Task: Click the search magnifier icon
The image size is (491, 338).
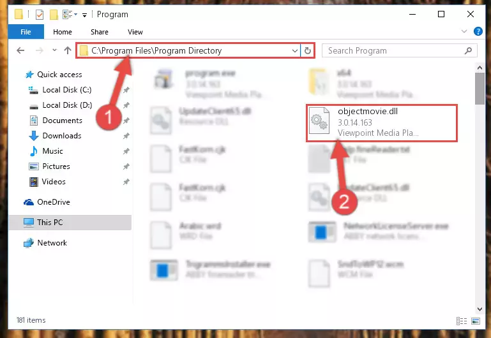Action: [469, 50]
